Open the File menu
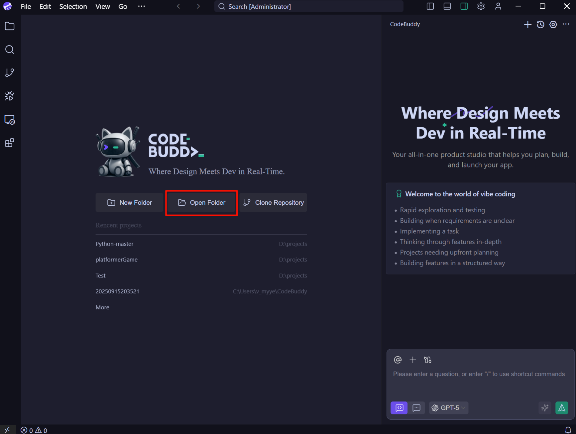 (x=26, y=6)
